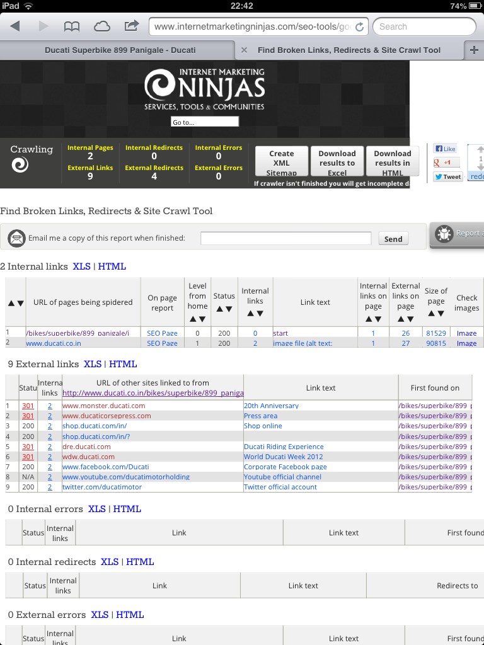Reload page with refresh icon

(359, 26)
